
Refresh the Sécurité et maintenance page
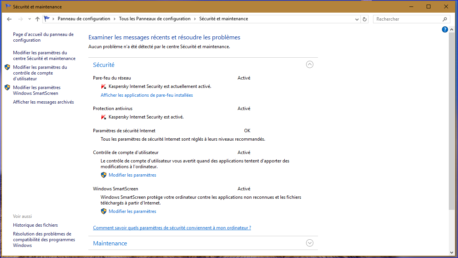(x=365, y=19)
